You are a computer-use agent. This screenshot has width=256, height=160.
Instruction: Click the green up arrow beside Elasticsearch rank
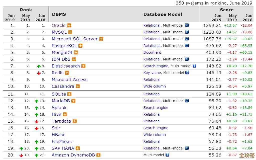coord(39,66)
